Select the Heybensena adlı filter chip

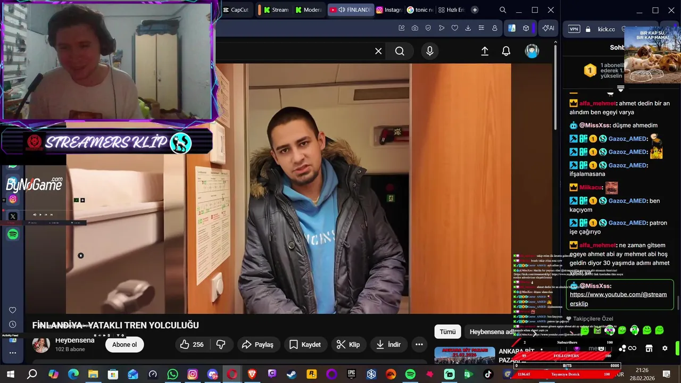[x=491, y=332]
